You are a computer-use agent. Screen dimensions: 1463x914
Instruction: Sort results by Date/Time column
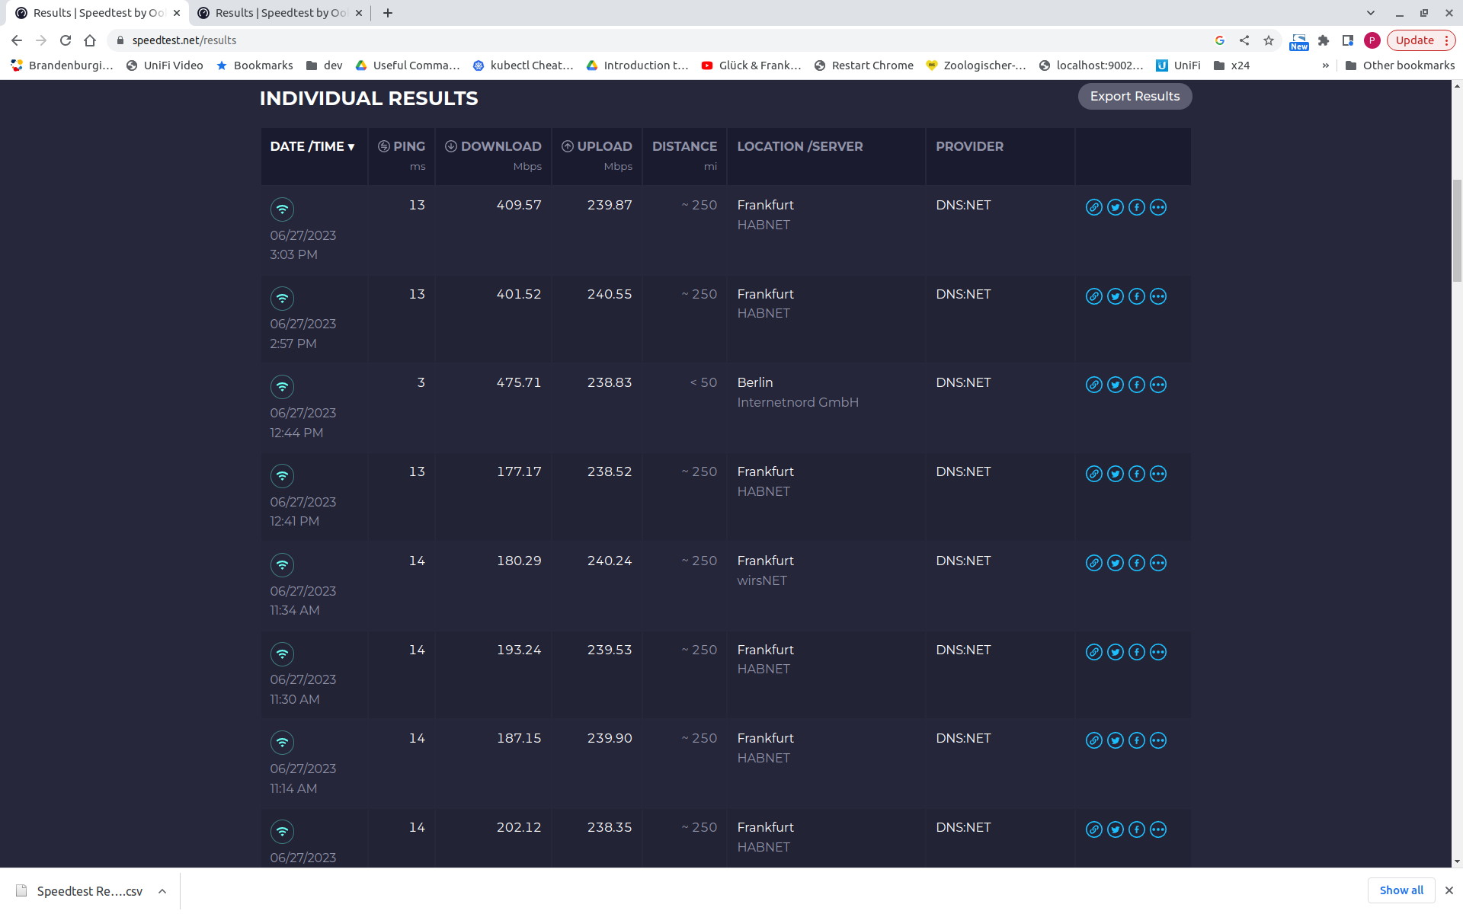coord(312,146)
